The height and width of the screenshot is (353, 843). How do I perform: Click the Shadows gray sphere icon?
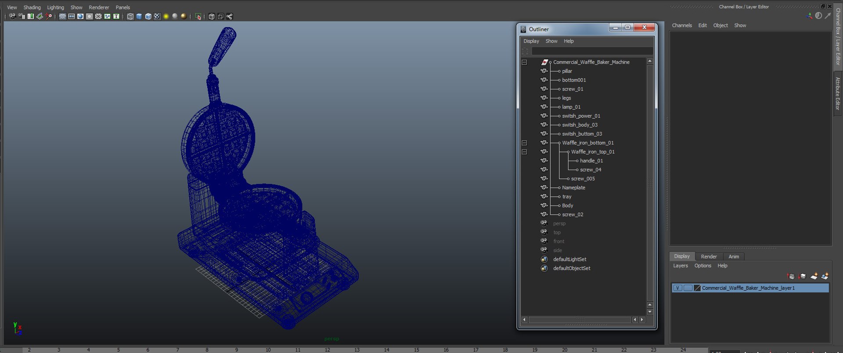click(x=175, y=16)
